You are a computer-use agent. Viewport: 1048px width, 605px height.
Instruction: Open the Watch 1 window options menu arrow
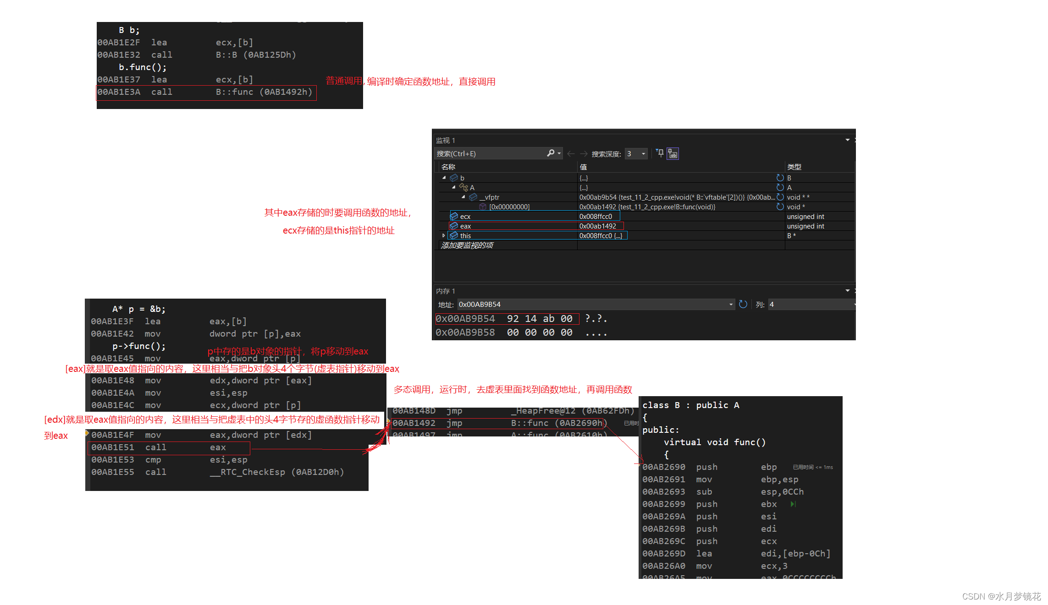(848, 140)
